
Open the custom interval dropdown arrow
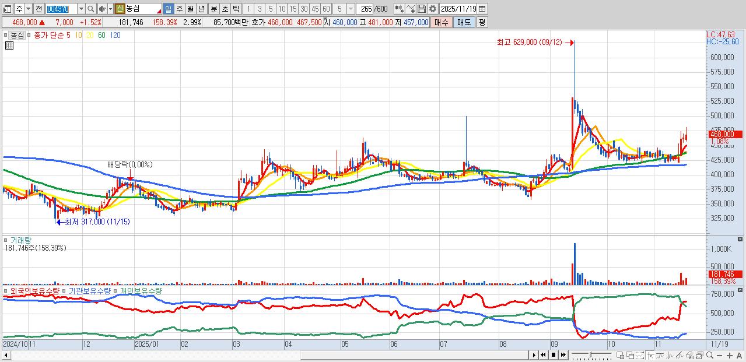click(x=351, y=9)
